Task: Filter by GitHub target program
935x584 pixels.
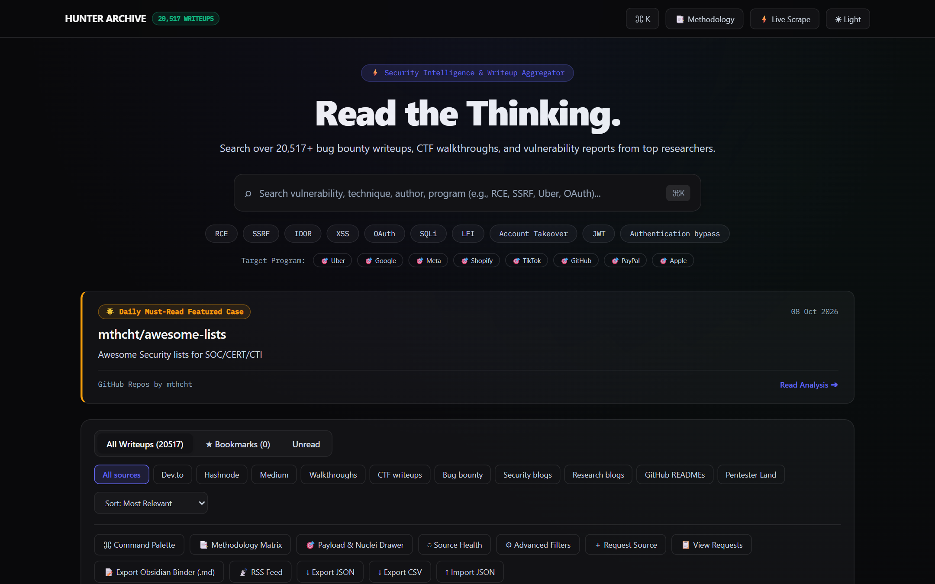Action: point(576,260)
